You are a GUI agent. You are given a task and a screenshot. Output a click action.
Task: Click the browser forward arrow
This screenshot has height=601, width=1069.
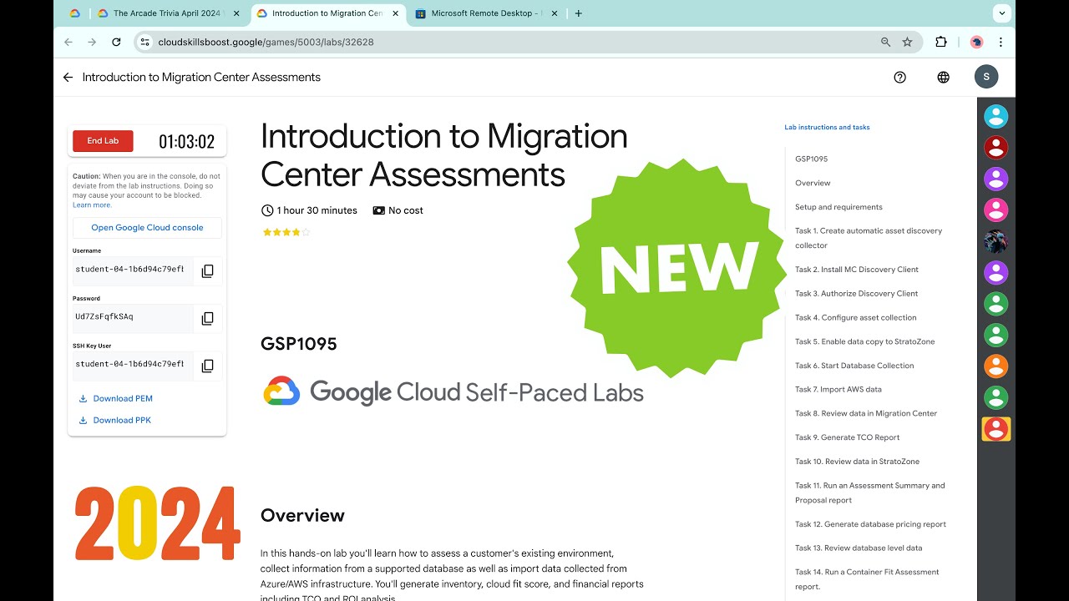92,42
